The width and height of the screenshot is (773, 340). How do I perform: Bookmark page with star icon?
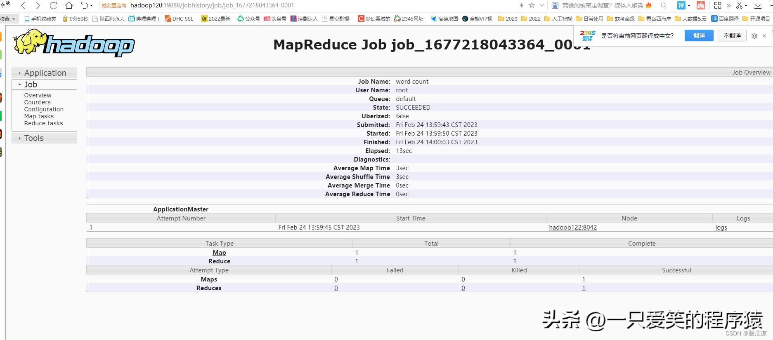point(532,5)
